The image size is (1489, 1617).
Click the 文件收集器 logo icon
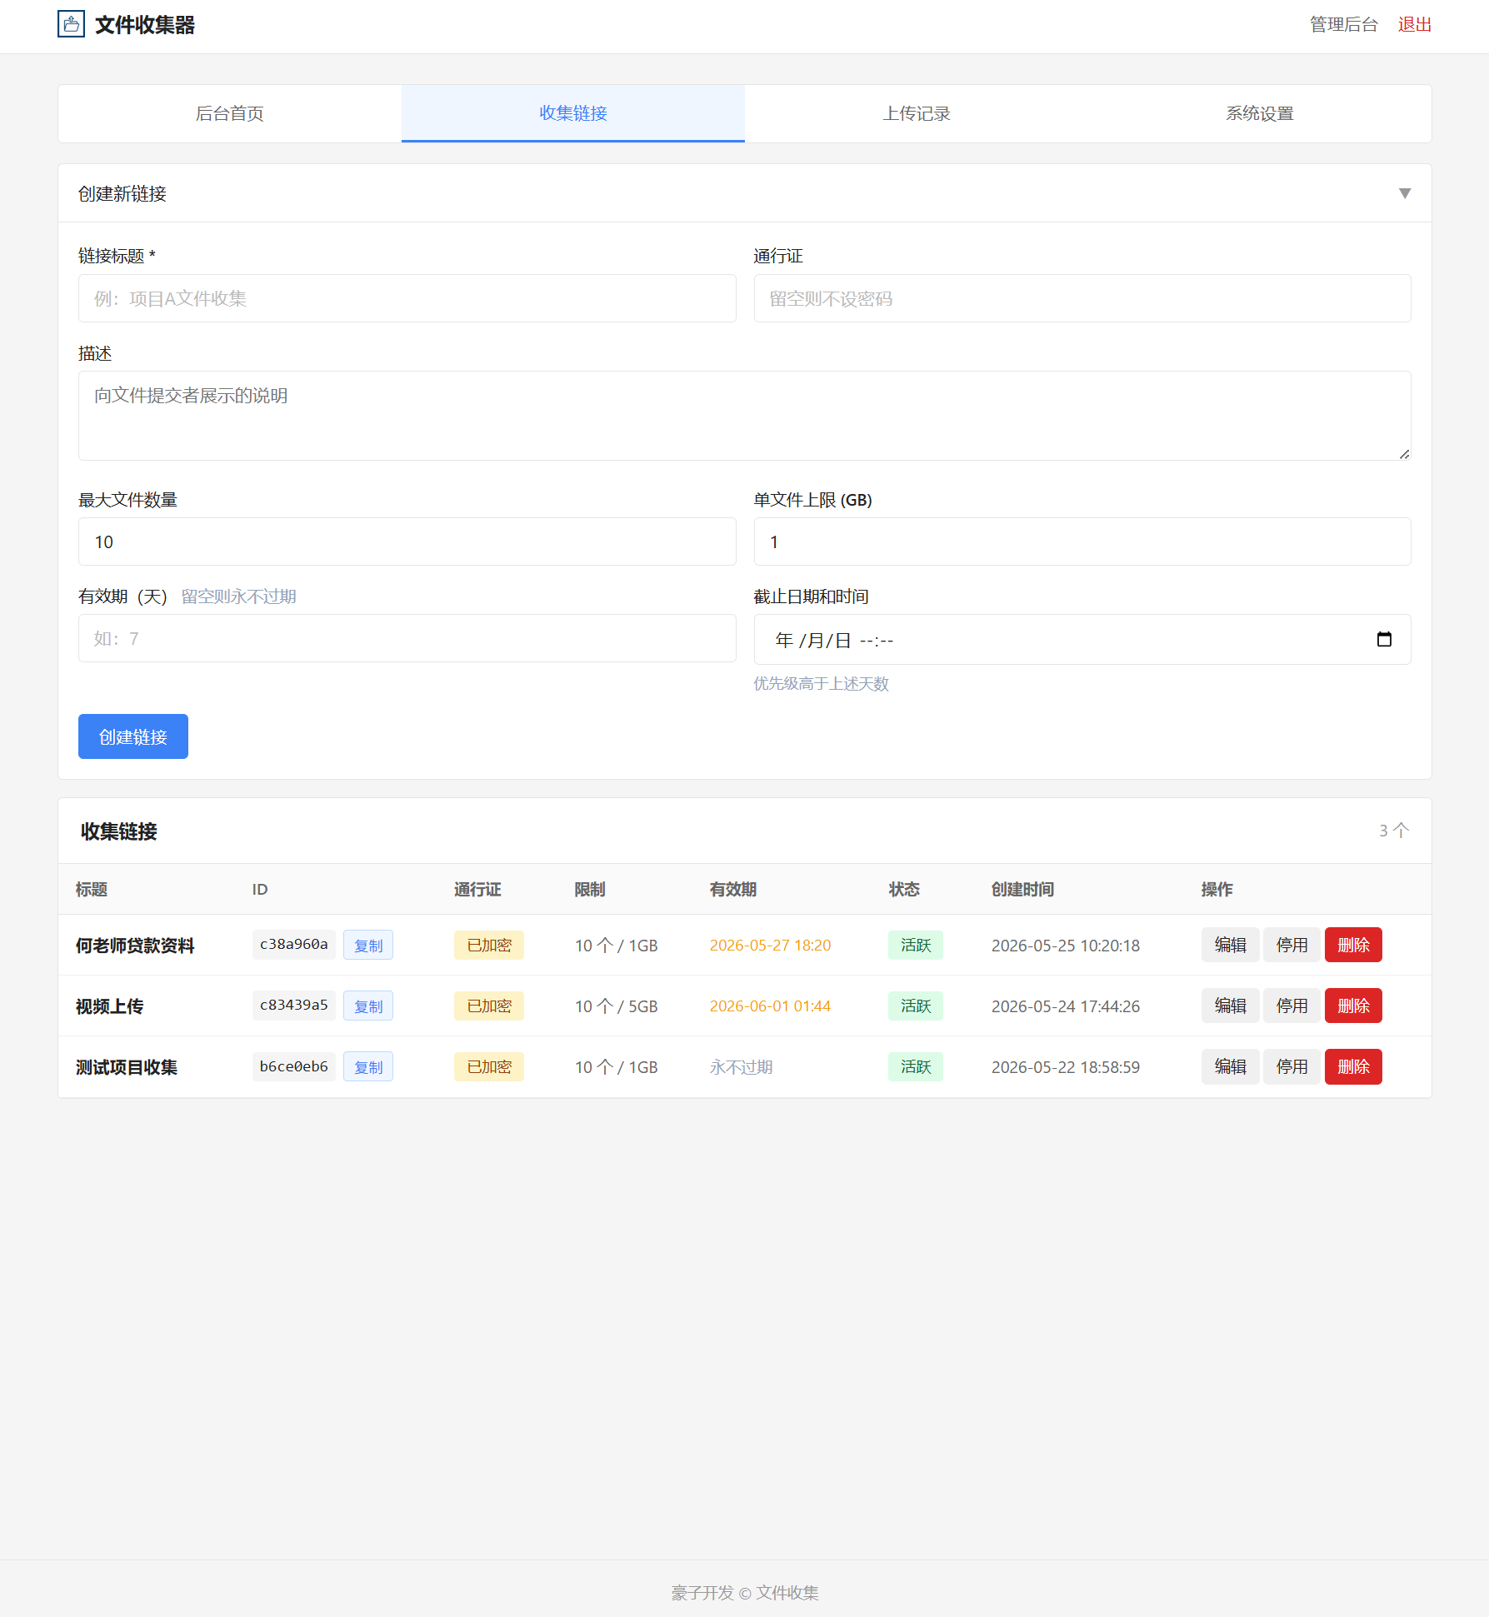pos(71,24)
